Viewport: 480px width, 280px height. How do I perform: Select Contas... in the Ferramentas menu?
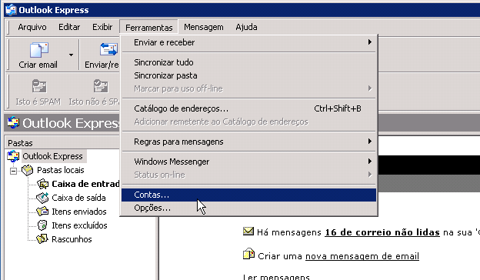click(248, 195)
